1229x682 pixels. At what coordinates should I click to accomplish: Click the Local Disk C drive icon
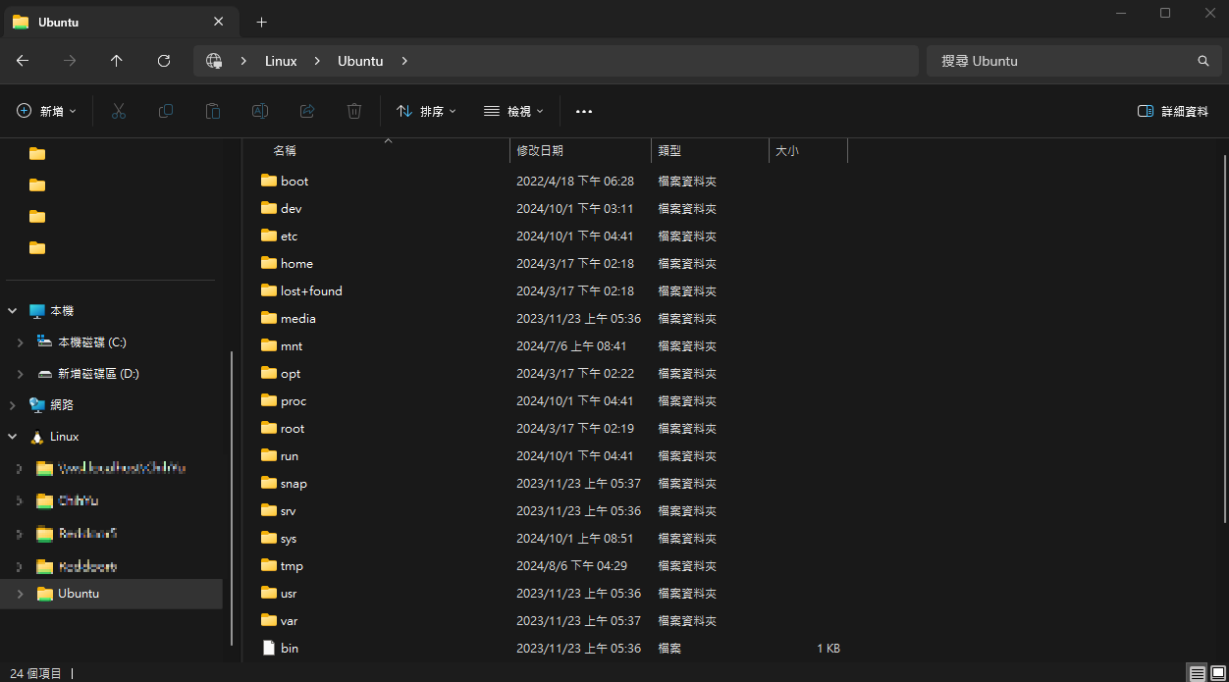[x=45, y=341]
